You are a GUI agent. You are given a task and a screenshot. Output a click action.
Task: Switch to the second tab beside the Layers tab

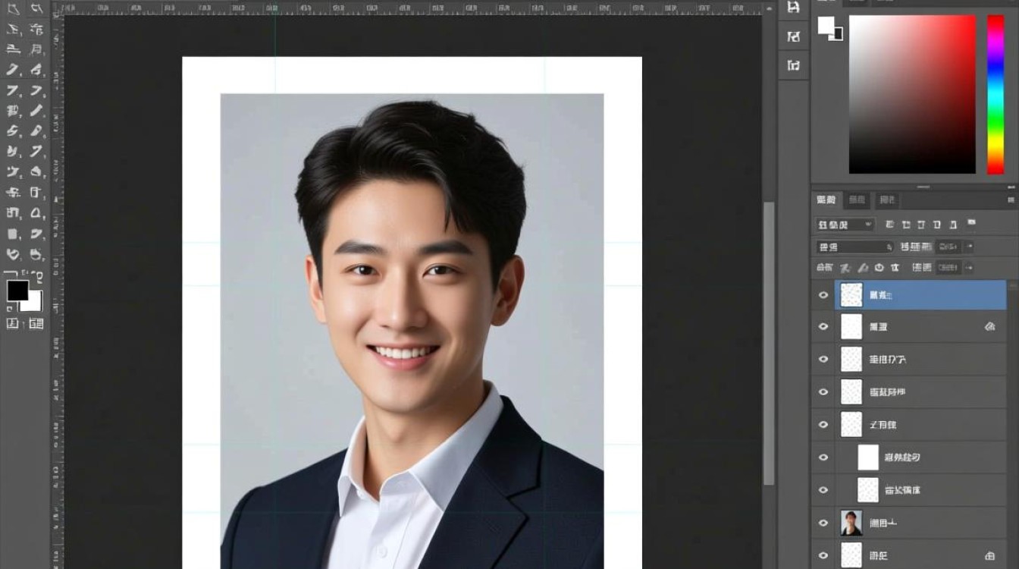(857, 200)
